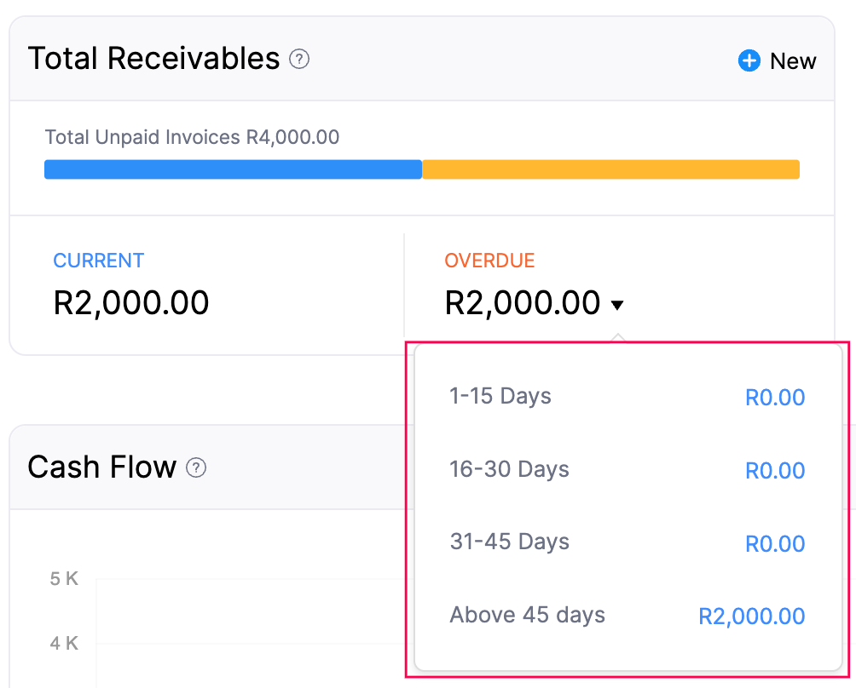Click the Total Unpaid Invoices R4,000.00 text
The image size is (856, 688).
pyautogui.click(x=191, y=136)
